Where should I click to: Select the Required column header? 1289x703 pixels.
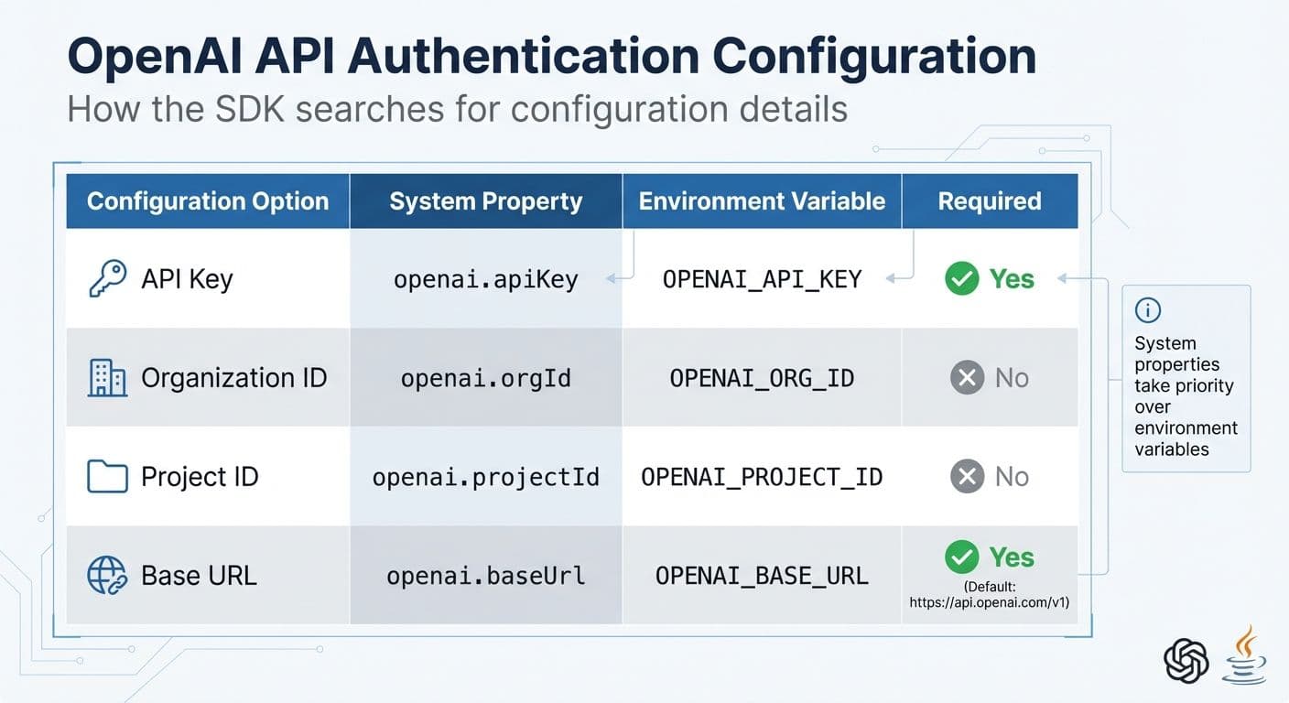(x=990, y=201)
